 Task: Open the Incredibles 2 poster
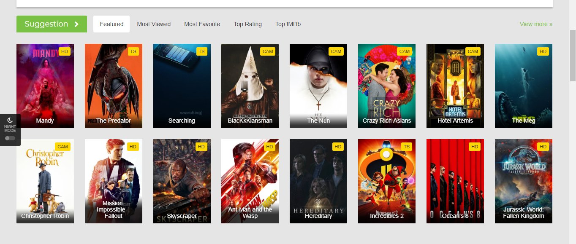(387, 181)
